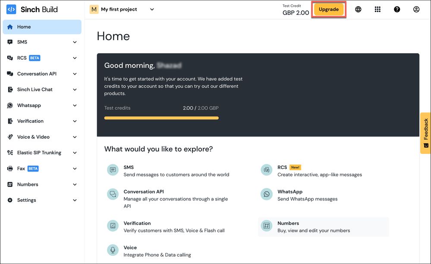
Task: Click the Voice microphone icon in explore section
Action: point(113,250)
